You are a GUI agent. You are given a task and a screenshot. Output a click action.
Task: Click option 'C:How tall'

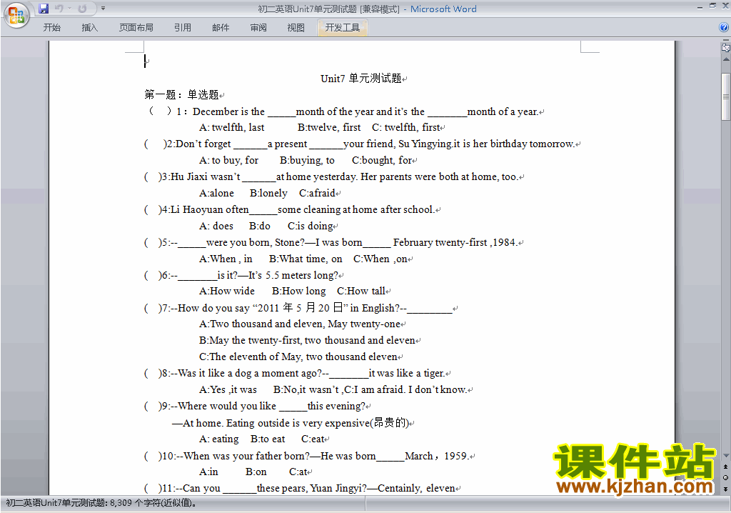click(361, 292)
